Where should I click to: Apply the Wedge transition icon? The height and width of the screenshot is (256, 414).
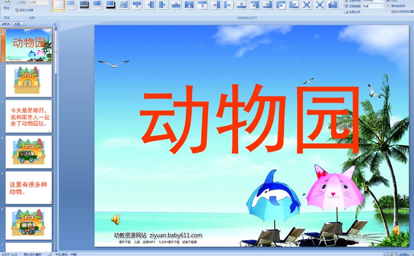pos(189,5)
